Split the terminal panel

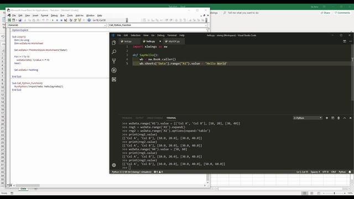[332, 118]
